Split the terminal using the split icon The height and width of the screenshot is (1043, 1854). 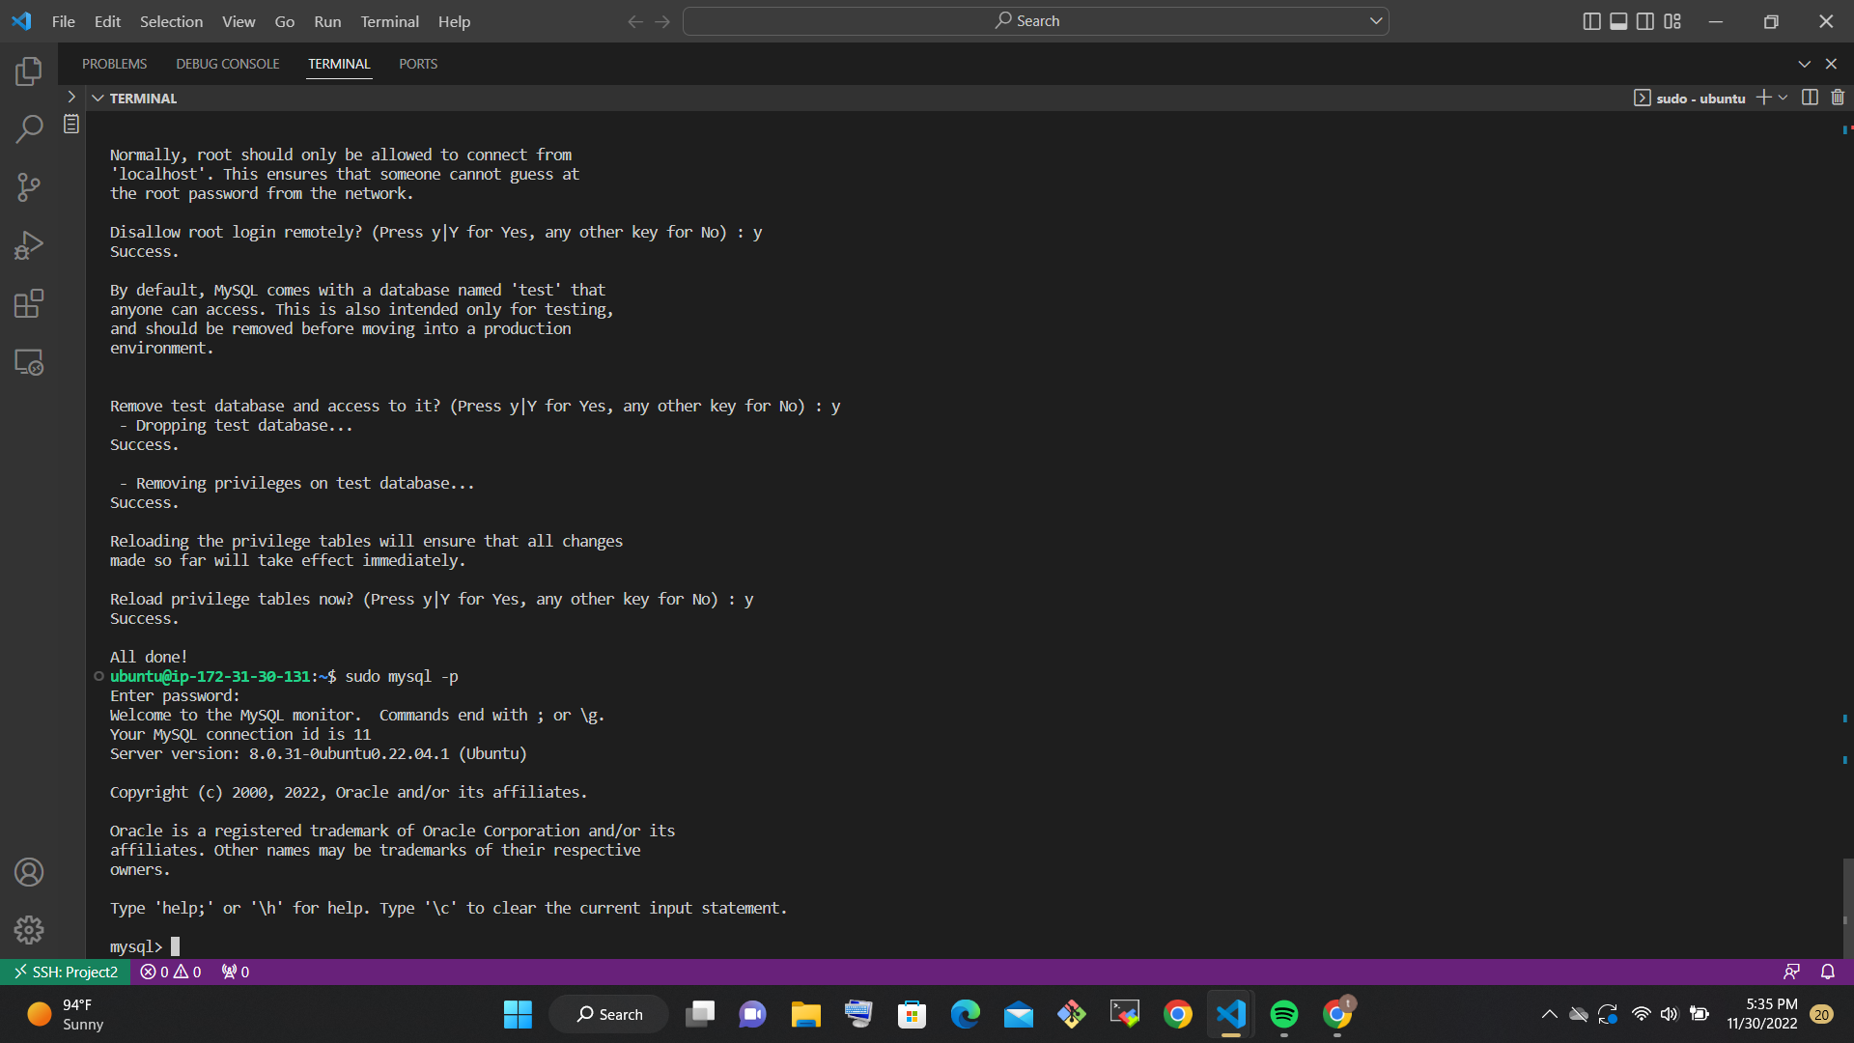point(1809,97)
